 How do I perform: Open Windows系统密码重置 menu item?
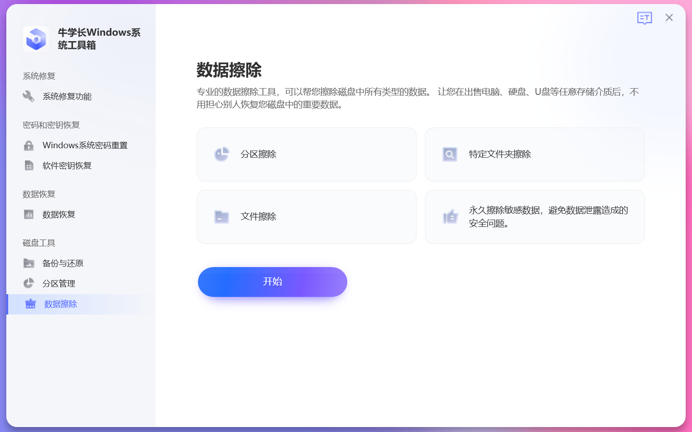coord(85,146)
